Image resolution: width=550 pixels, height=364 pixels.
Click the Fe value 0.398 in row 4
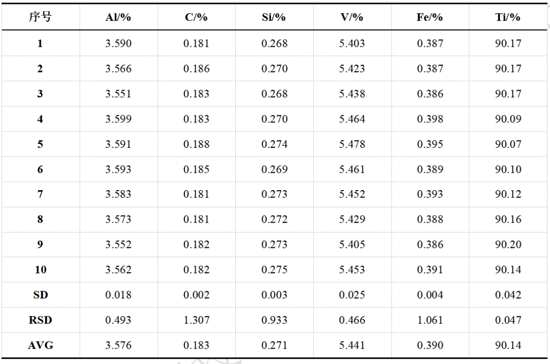click(x=430, y=119)
